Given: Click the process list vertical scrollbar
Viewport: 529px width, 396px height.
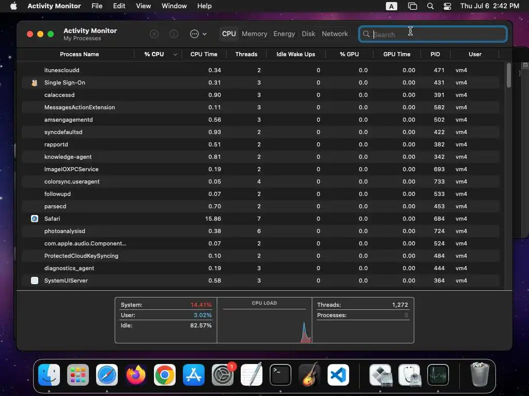Looking at the screenshot, I should pos(509,75).
